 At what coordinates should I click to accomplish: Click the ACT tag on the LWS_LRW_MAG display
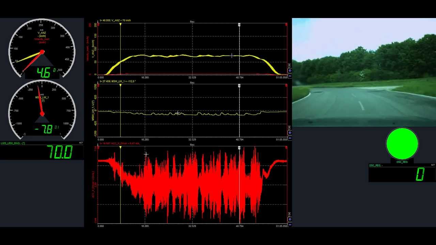[x=81, y=143]
